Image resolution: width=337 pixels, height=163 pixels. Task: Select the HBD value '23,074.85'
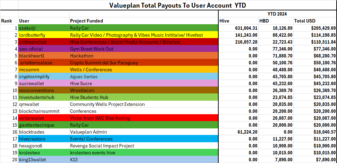pyautogui.click(x=276, y=98)
